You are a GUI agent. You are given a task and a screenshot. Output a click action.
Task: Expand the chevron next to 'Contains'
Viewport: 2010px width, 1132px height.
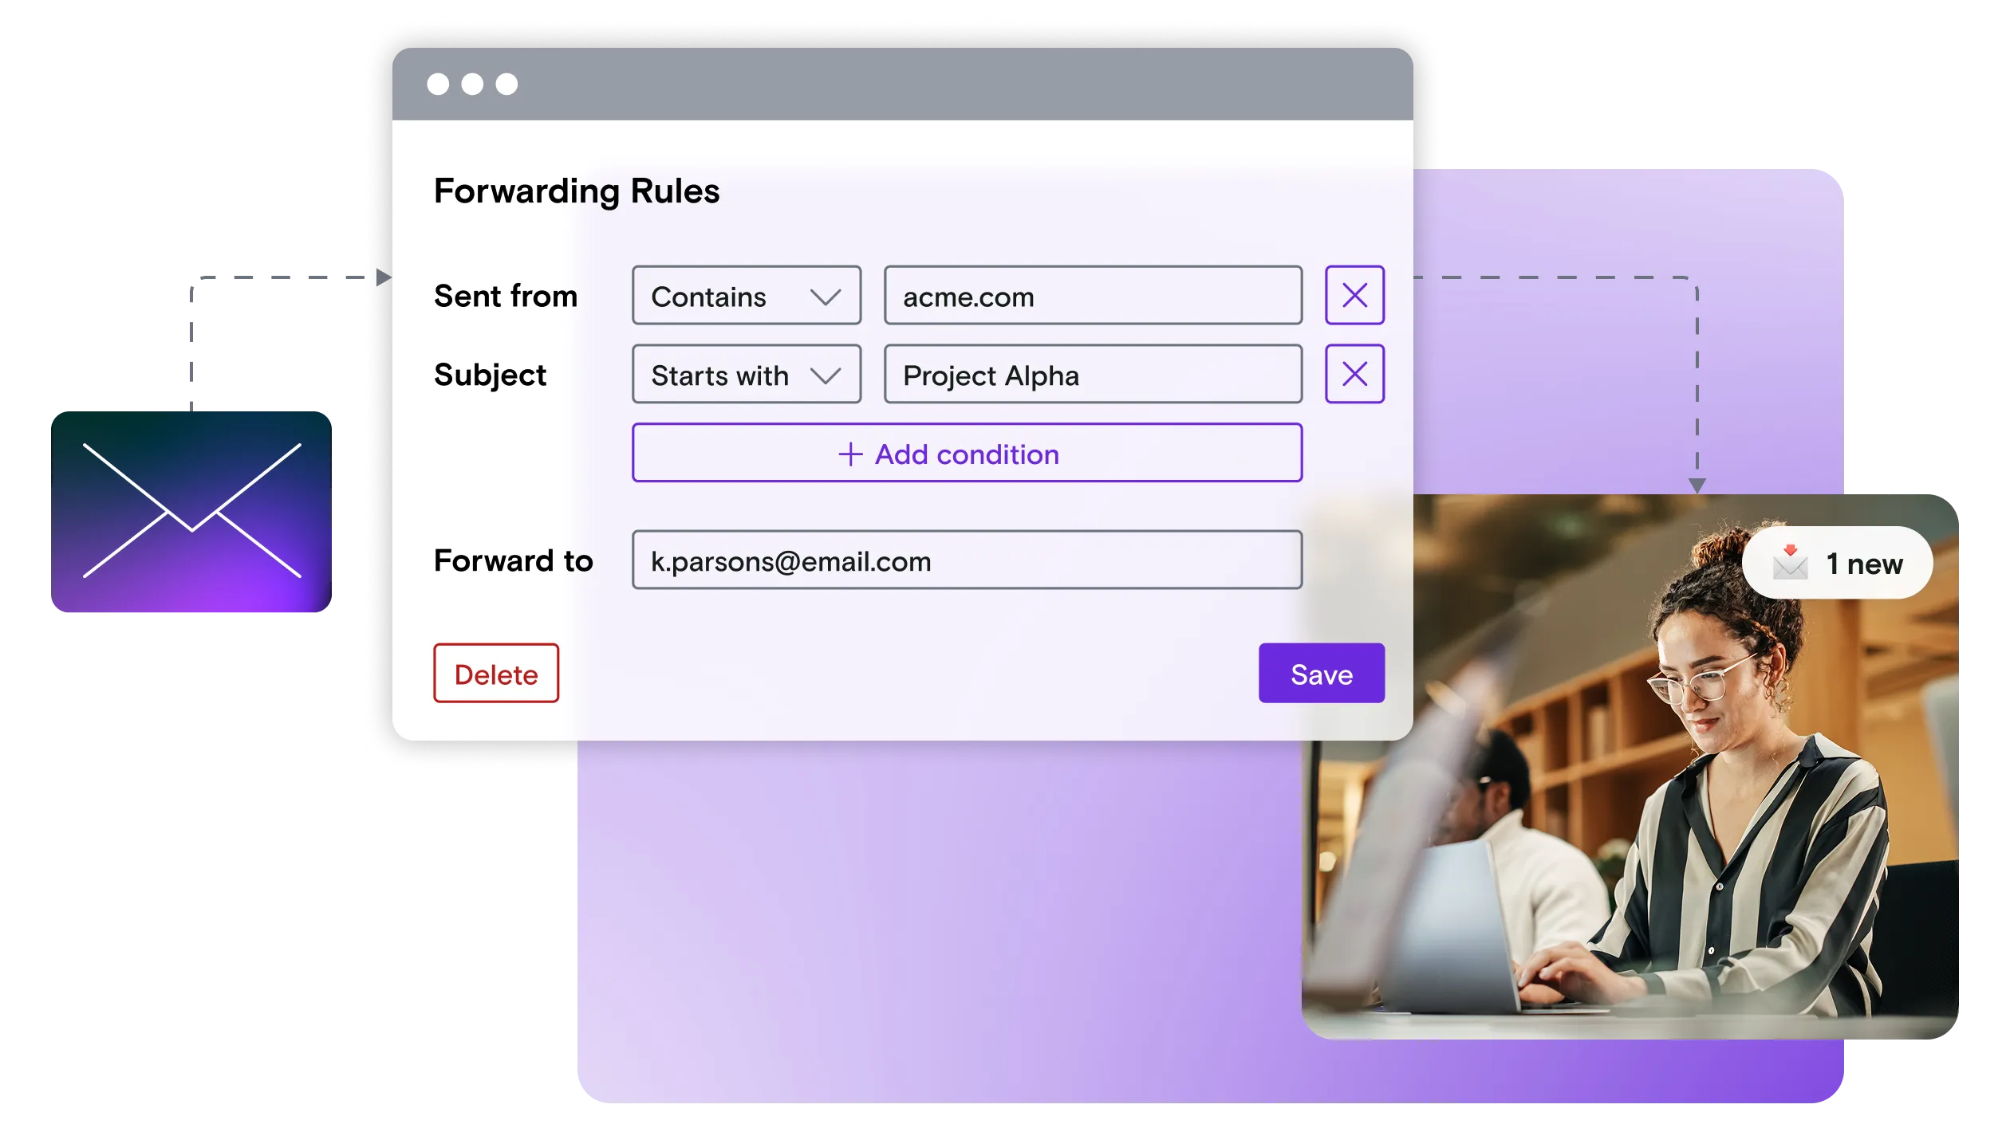826,296
